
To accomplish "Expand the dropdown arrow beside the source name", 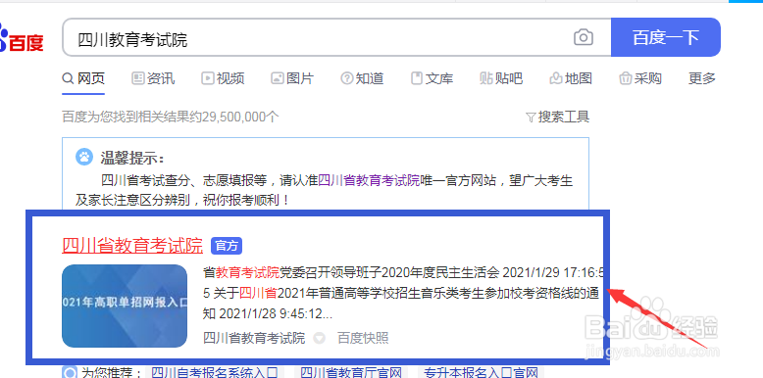I will click(x=319, y=338).
